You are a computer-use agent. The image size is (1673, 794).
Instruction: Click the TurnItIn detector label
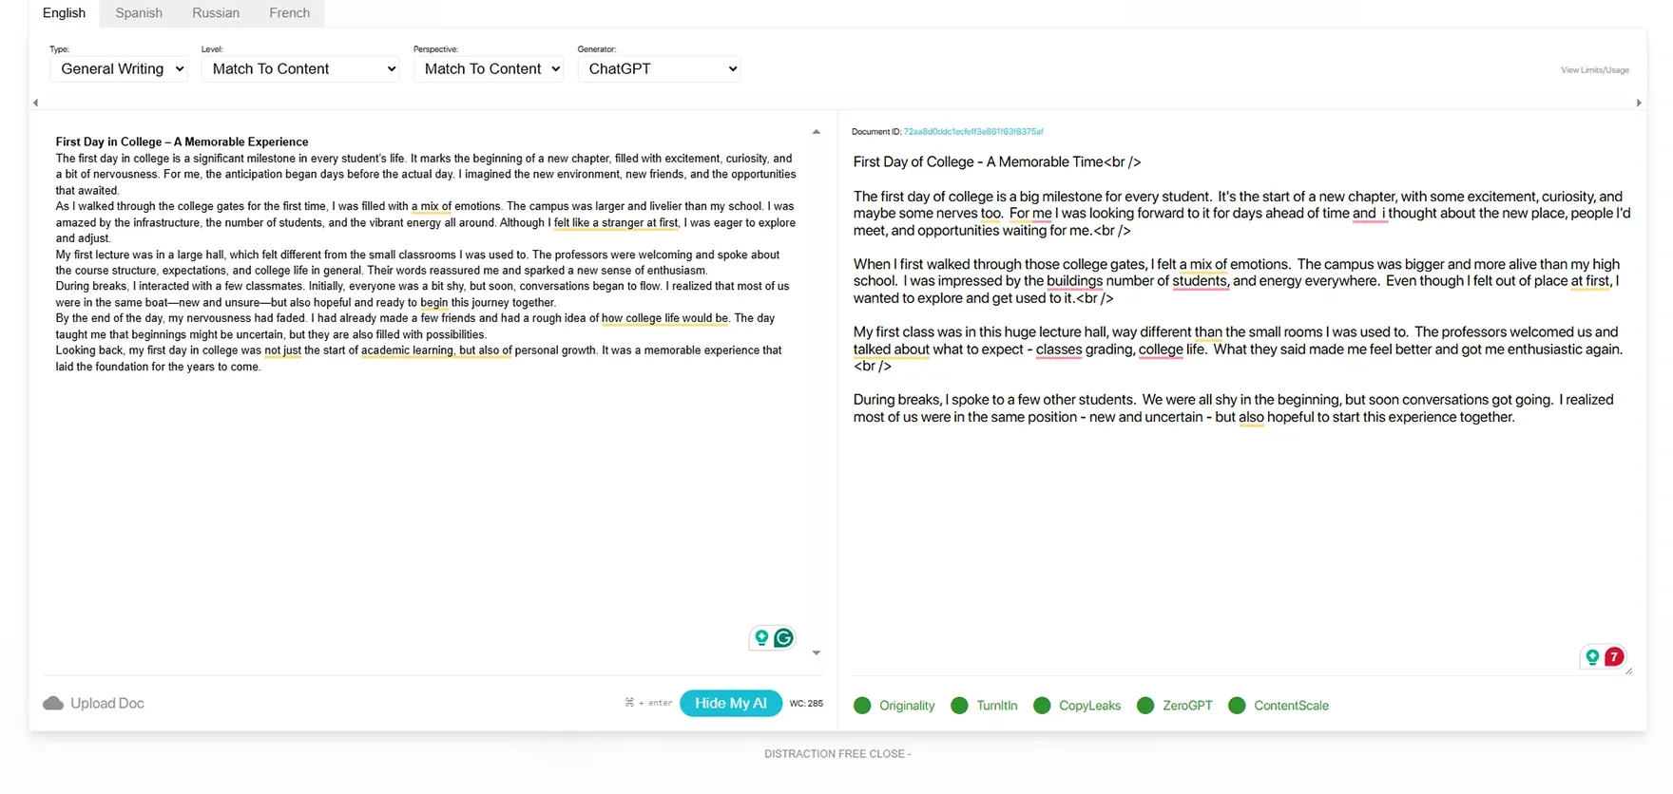997,706
